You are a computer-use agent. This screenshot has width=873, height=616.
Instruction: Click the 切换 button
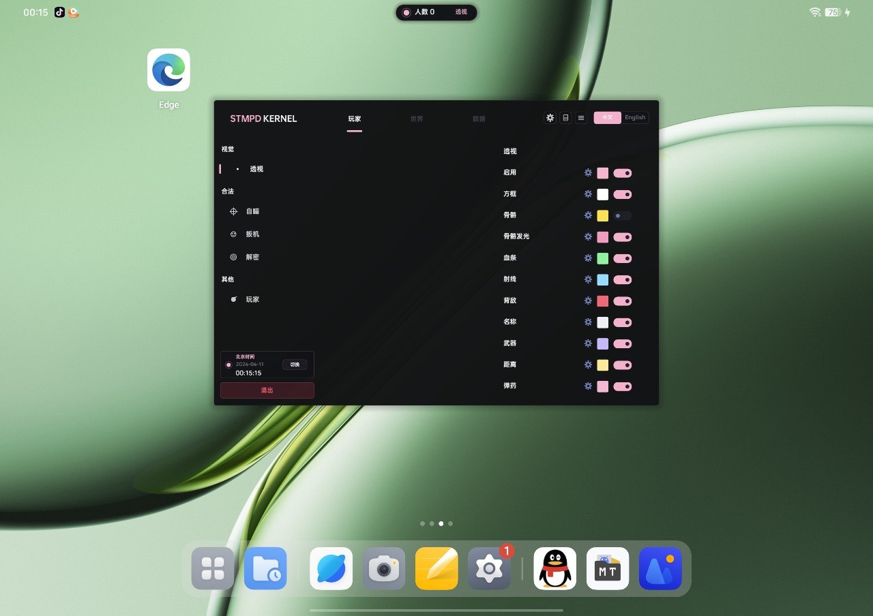pyautogui.click(x=295, y=365)
